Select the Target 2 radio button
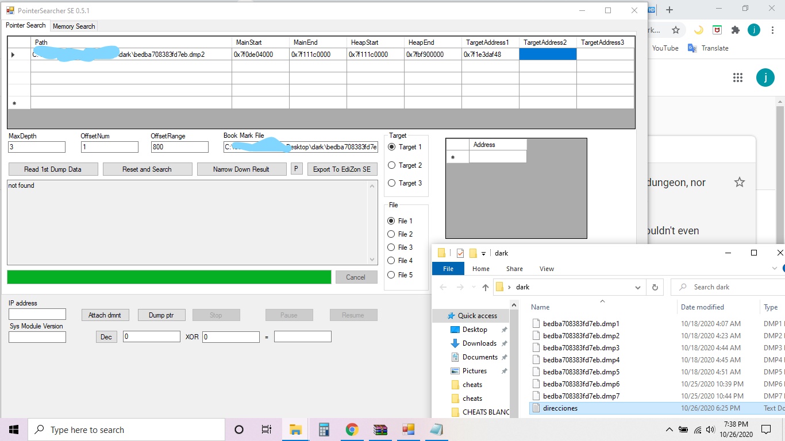Viewport: 785px width, 441px height. [x=405, y=165]
